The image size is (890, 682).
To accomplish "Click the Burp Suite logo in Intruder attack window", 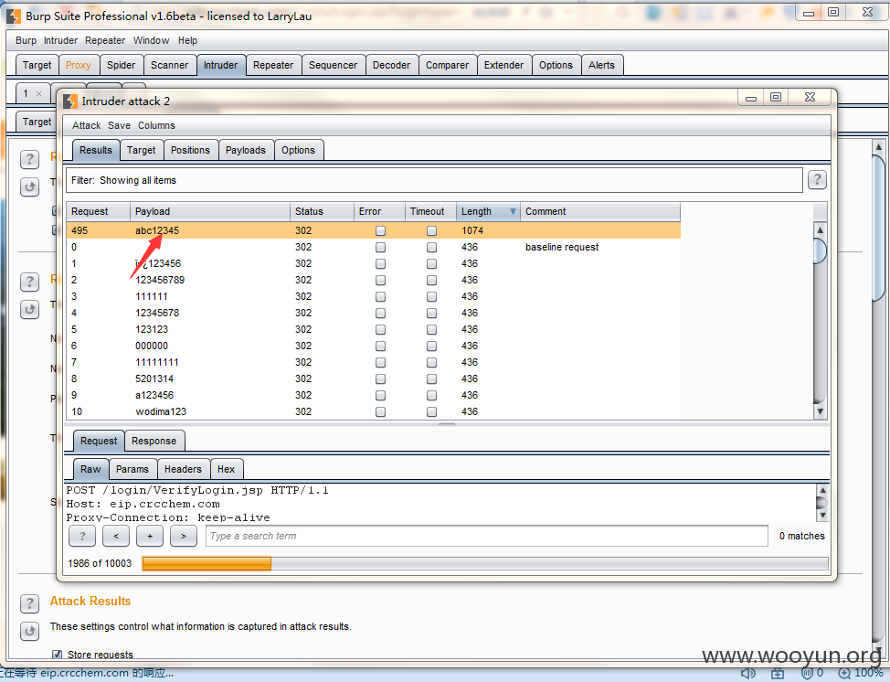I will pos(69,101).
